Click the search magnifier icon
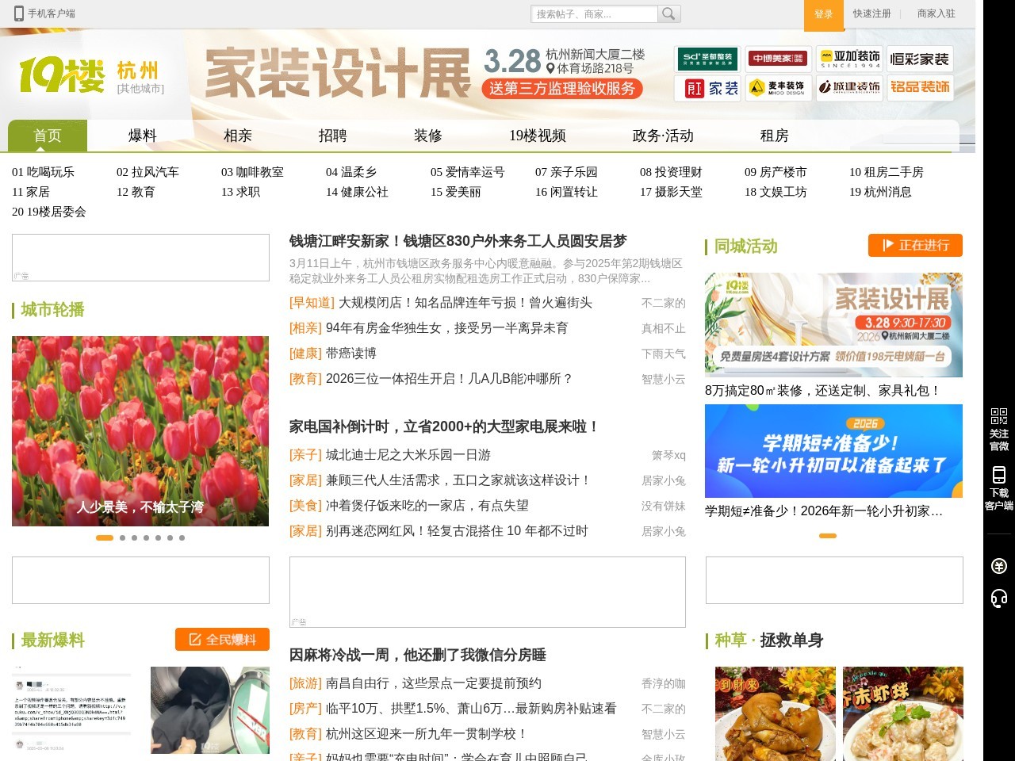 pyautogui.click(x=669, y=14)
